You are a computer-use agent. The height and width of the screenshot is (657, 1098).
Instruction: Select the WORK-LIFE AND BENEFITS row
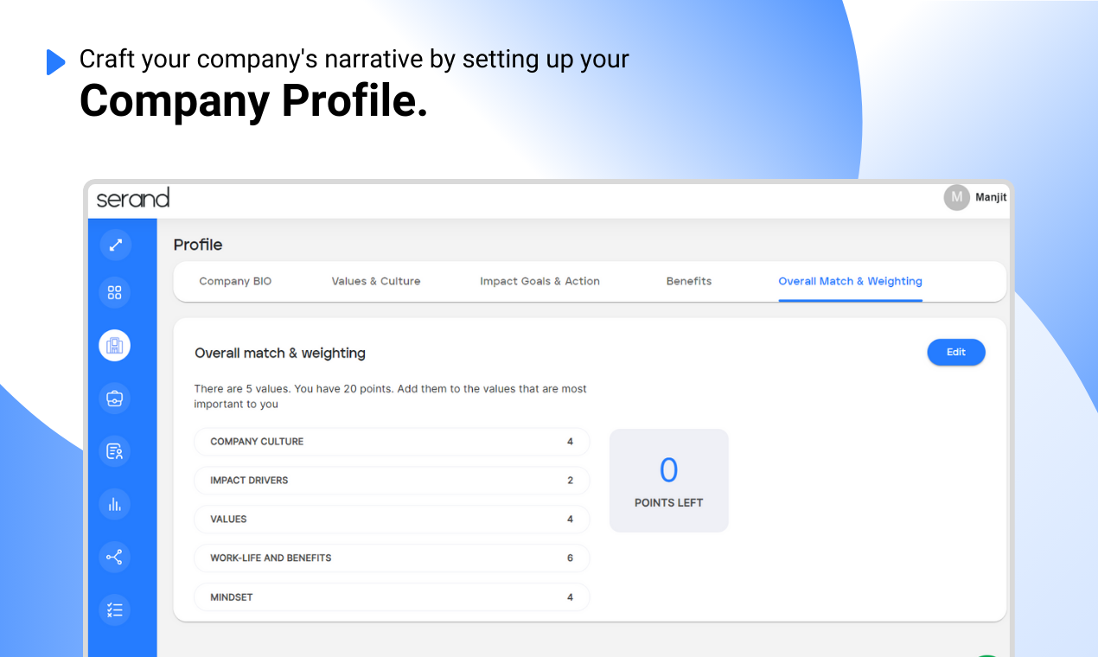coord(392,558)
